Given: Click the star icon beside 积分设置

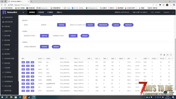Looking at the screenshot, I should tap(3, 36).
